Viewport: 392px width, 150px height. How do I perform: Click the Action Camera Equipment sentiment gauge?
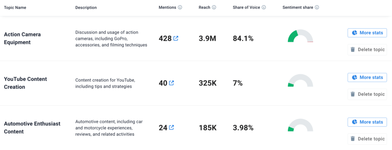[300, 36]
